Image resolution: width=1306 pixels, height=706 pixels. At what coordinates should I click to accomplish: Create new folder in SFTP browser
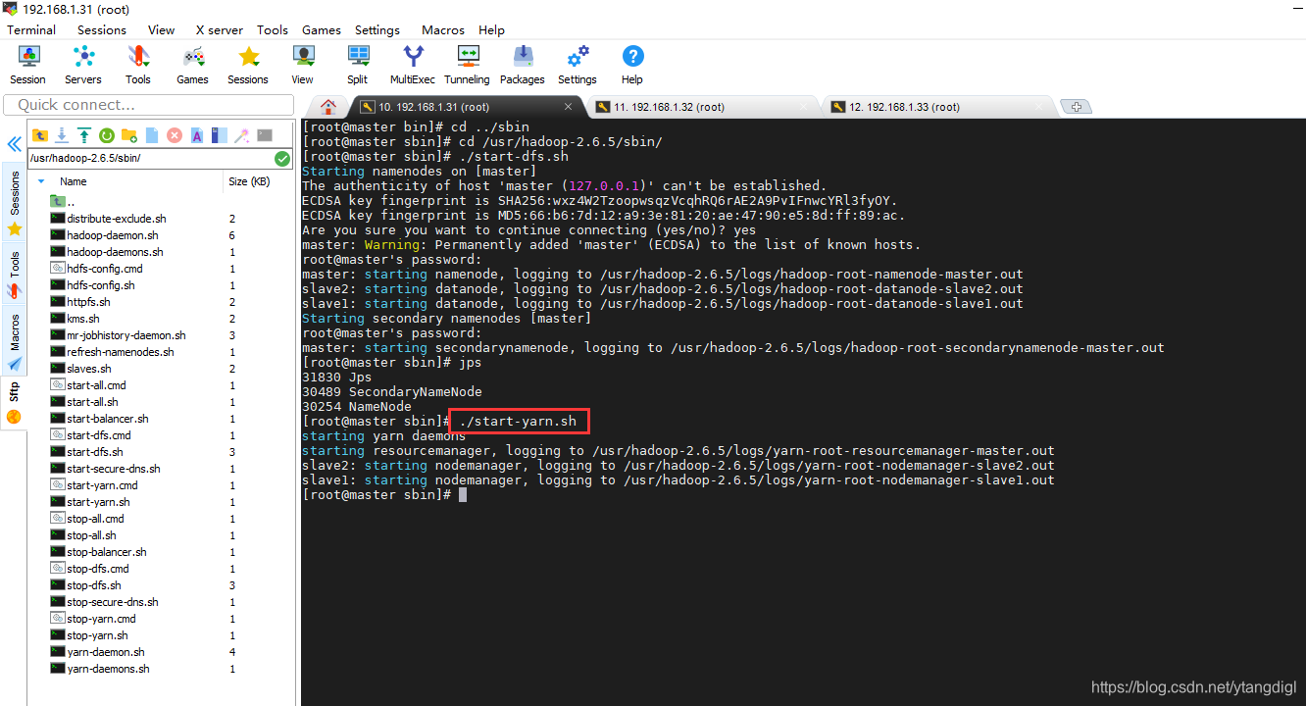click(129, 135)
